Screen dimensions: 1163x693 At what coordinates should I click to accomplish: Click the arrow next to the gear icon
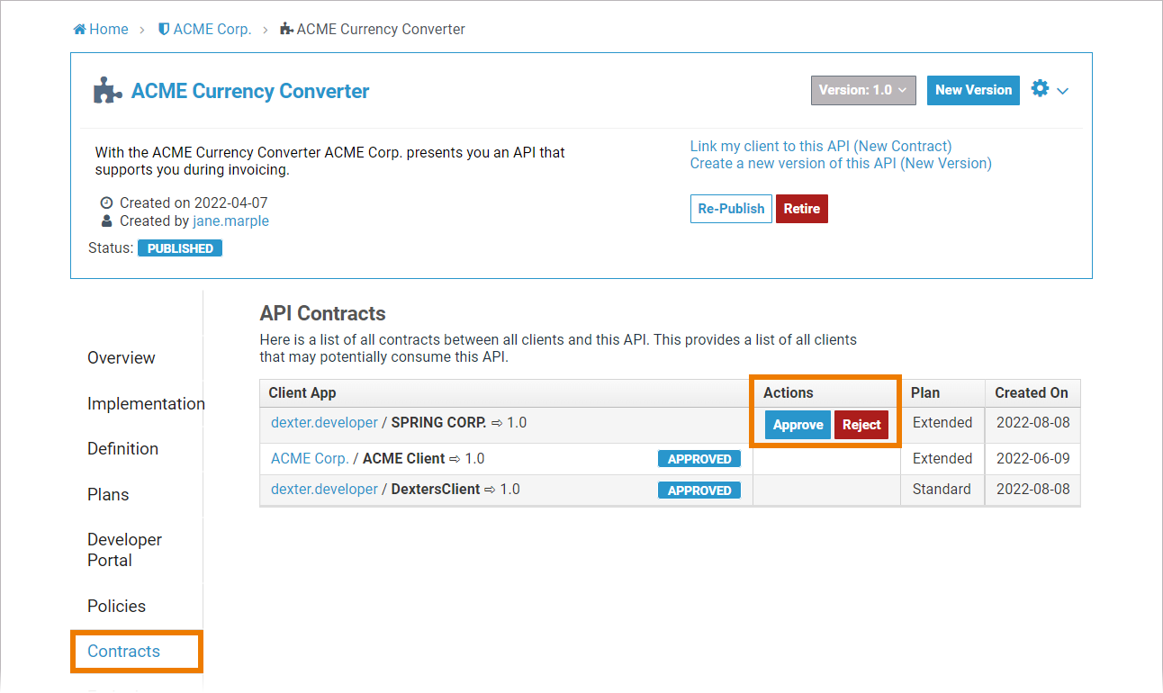point(1063,91)
